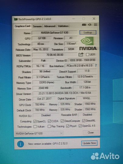Image resolution: width=123 pixels, height=164 pixels.
Task: Click the refresh icon in GPU-Z
Action: tap(90, 25)
